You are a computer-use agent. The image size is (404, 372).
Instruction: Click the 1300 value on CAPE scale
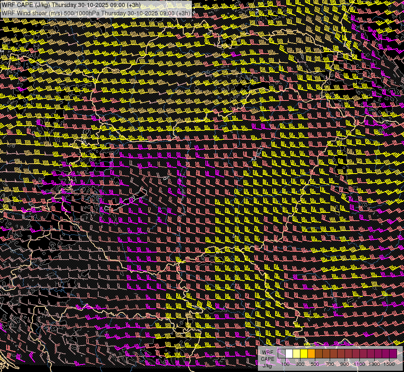[x=374, y=364]
